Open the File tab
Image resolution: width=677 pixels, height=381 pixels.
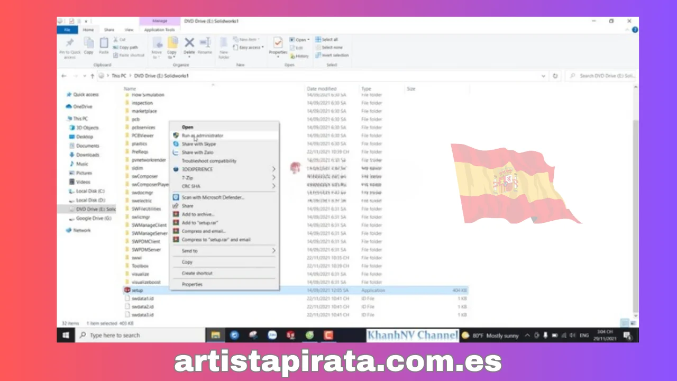point(67,30)
